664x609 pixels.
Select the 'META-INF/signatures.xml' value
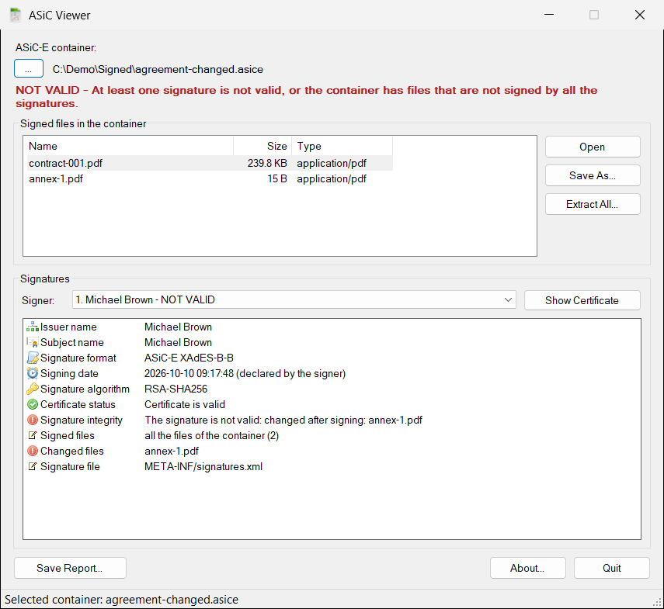(x=203, y=466)
